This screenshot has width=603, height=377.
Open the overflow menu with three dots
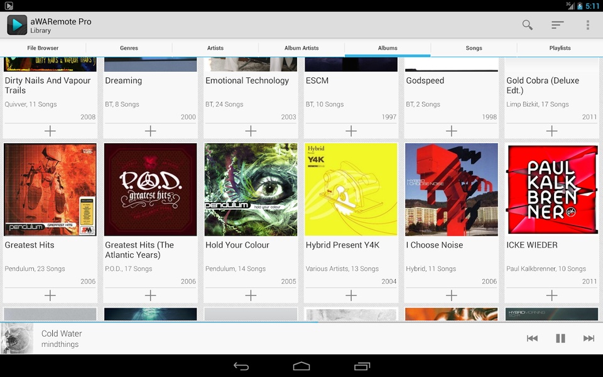tap(588, 25)
